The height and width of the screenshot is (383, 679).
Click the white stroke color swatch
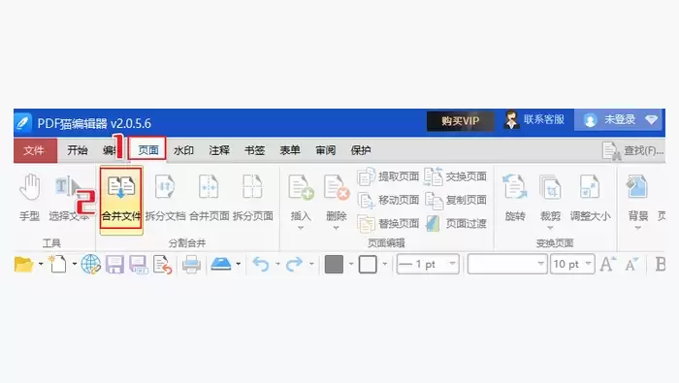click(368, 264)
